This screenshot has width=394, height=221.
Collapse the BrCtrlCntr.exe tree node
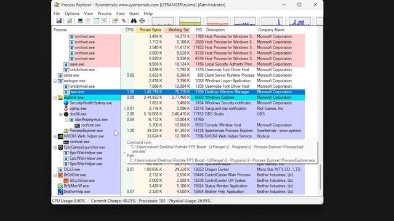click(x=55, y=175)
